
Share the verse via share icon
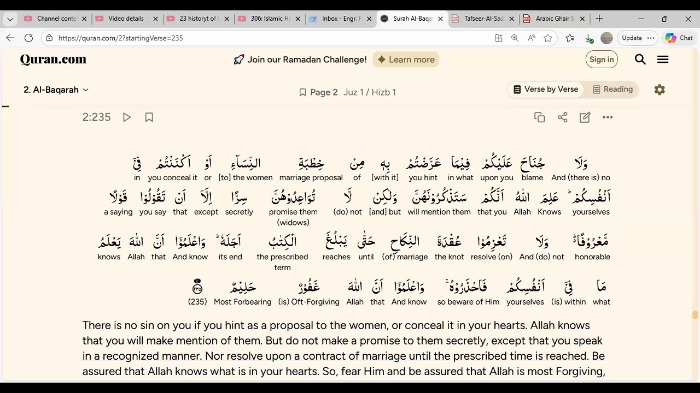tap(562, 117)
